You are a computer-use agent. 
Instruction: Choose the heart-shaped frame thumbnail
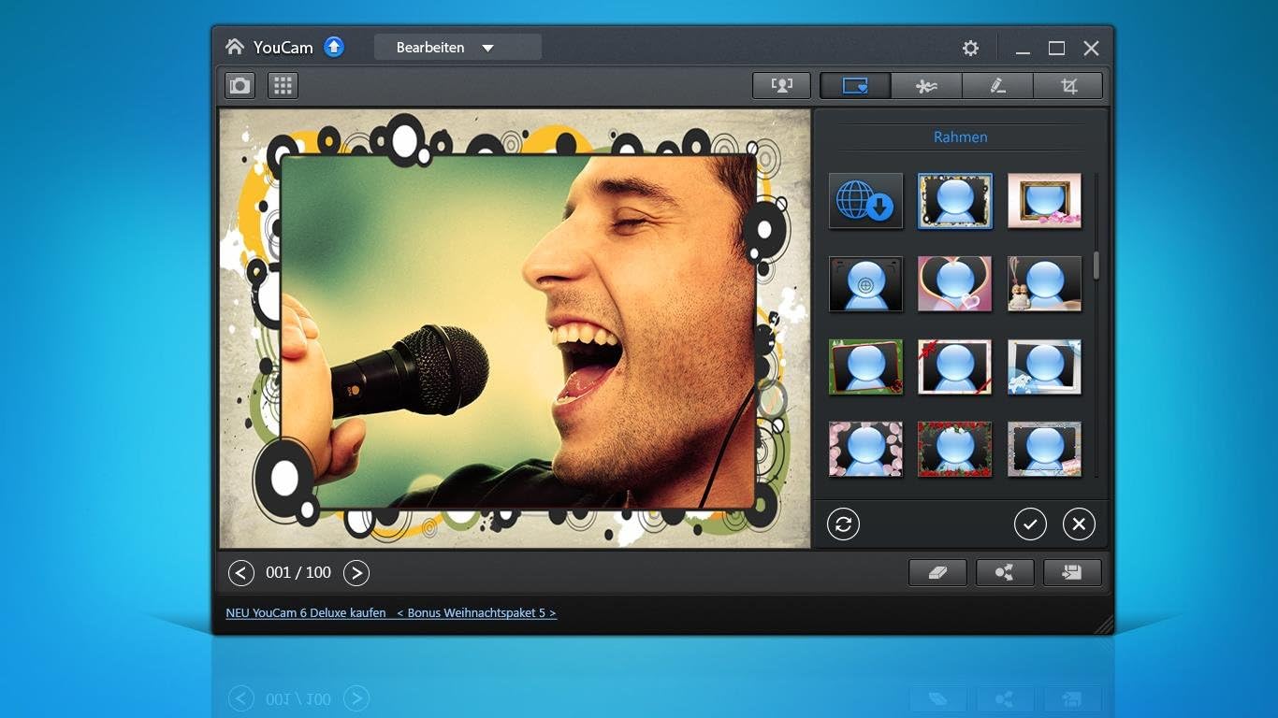click(x=954, y=284)
